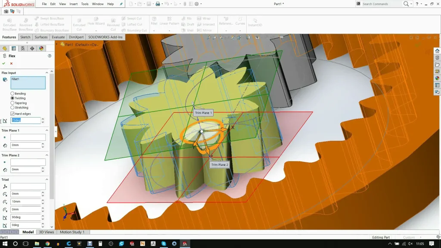Click the Flex help question mark icon
This screenshot has height=248, width=441.
[50, 56]
